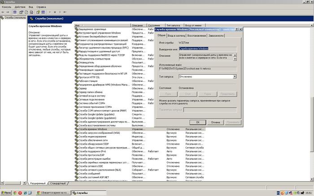
Task: Click the Forward arrow in the toolbar
Action: tap(8, 12)
